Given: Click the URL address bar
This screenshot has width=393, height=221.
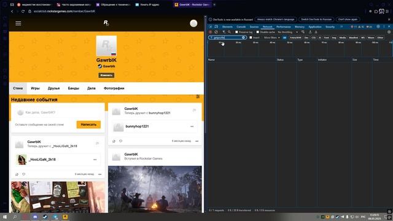Looking at the screenshot, I should [x=64, y=11].
